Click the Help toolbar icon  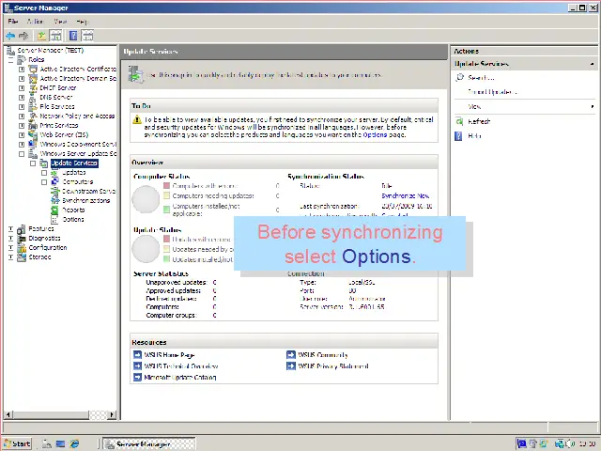pos(73,36)
